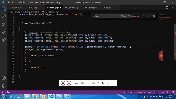Open XAMPP from the taskbar
The image size is (176, 99).
[x=43, y=97]
